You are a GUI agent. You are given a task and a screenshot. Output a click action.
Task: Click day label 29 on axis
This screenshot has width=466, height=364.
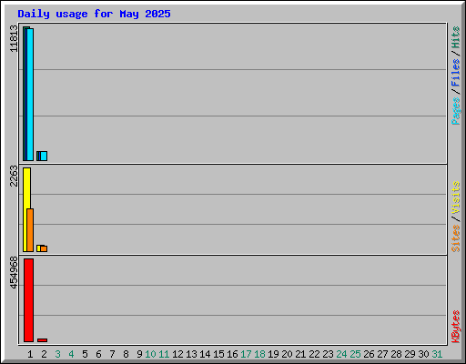coord(410,354)
